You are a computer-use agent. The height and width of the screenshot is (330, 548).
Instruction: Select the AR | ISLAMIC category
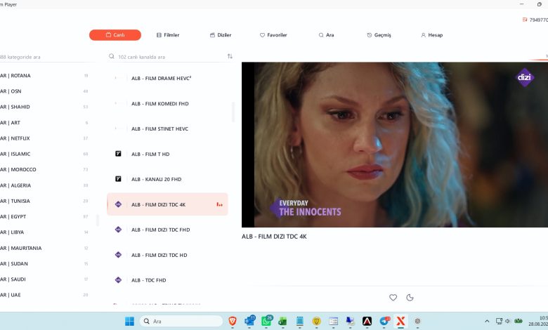45,154
